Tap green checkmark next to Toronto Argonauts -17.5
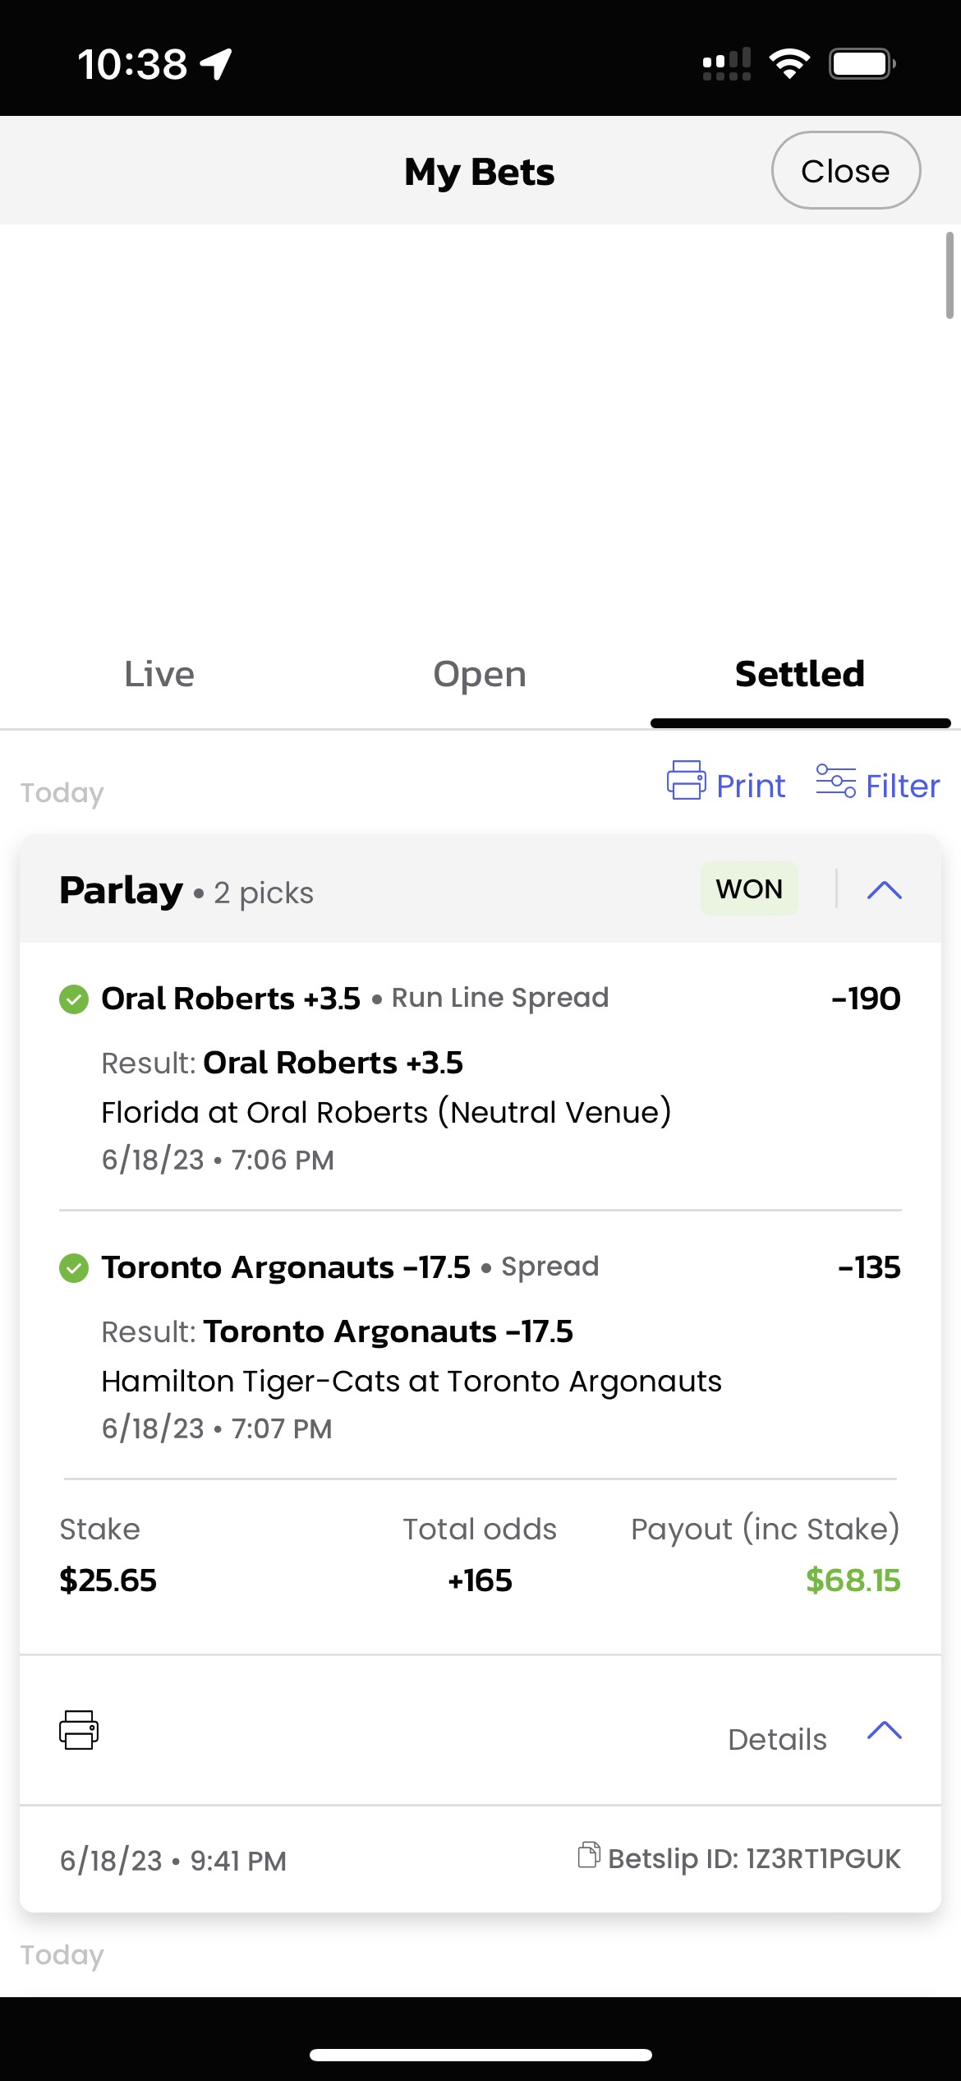Viewport: 961px width, 2081px height. pyautogui.click(x=74, y=1268)
